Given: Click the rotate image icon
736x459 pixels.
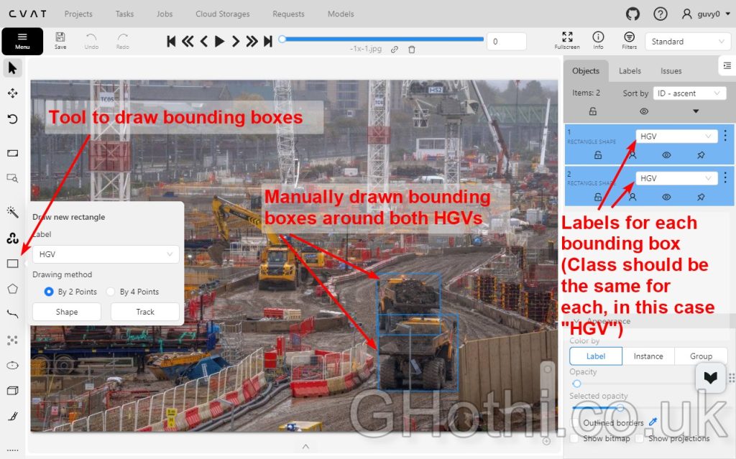Looking at the screenshot, I should click(12, 119).
